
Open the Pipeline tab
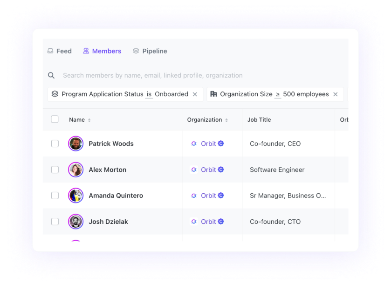click(150, 51)
